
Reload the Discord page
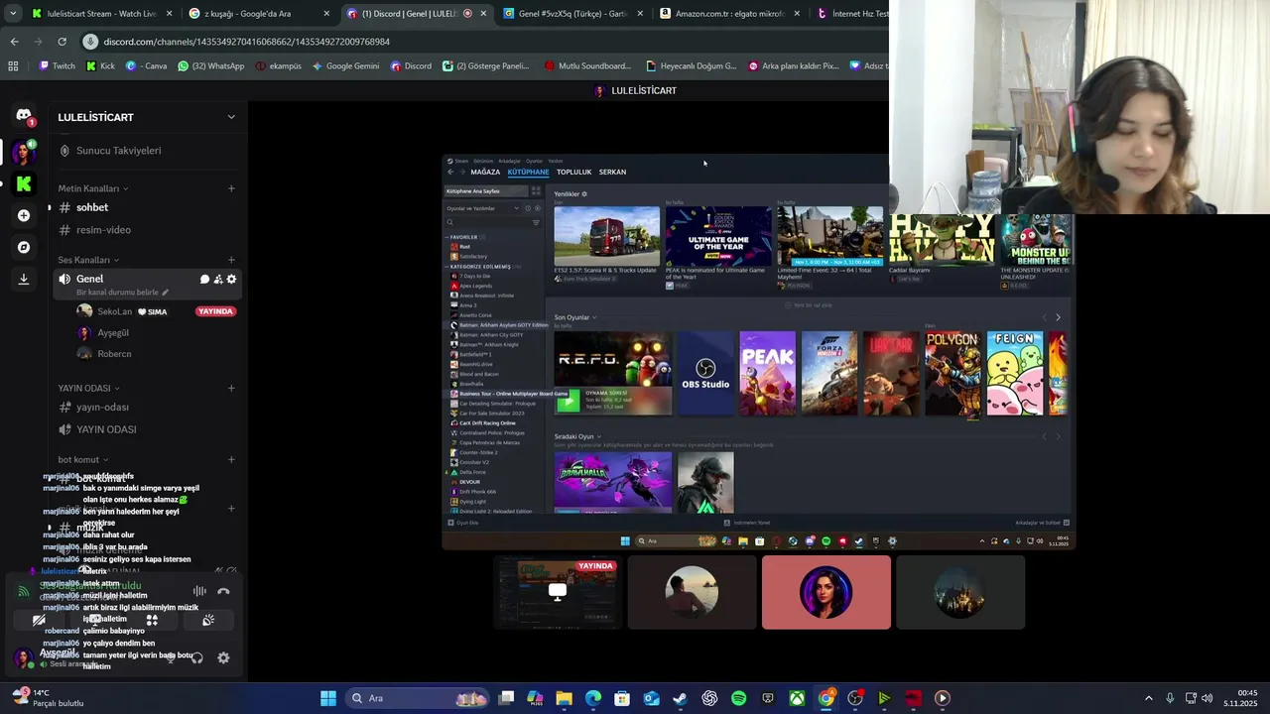pyautogui.click(x=62, y=42)
